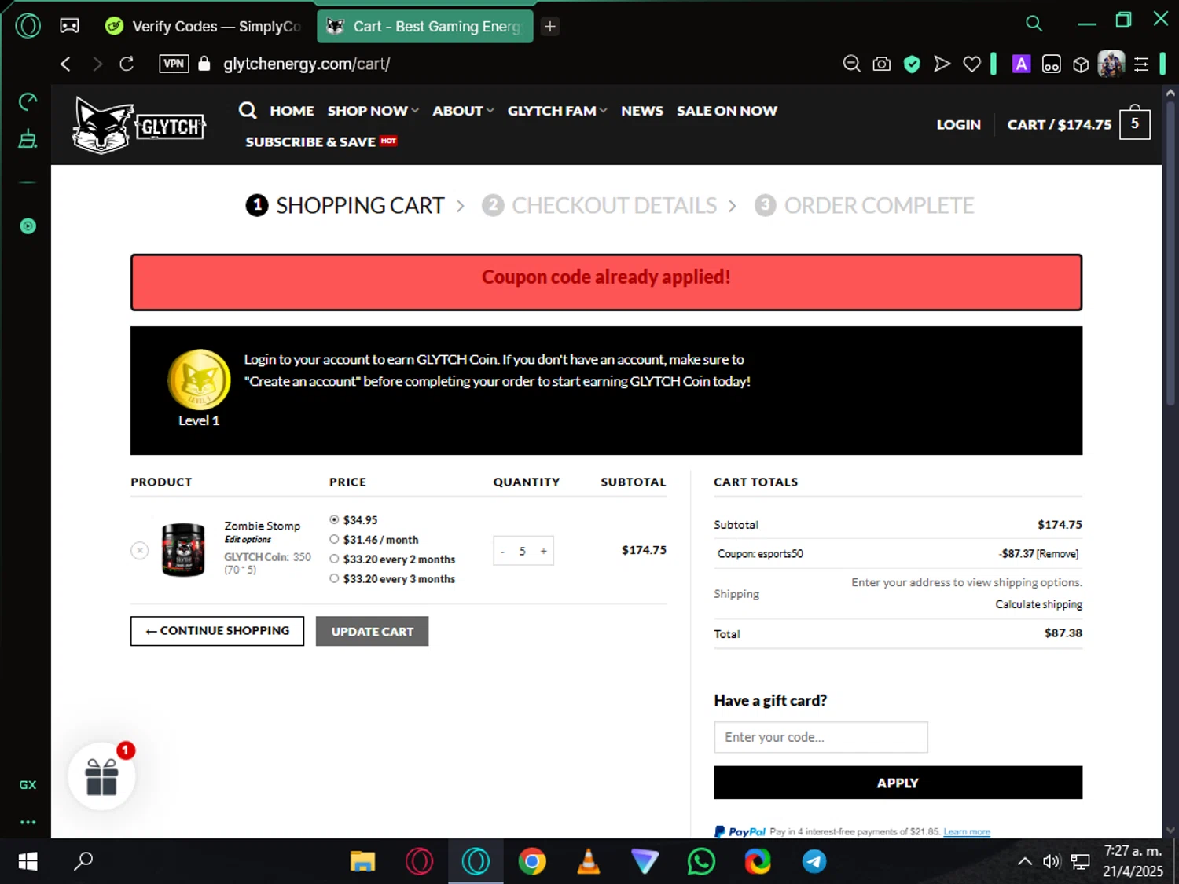Click the search tabs magnifier icon

pyautogui.click(x=1034, y=24)
